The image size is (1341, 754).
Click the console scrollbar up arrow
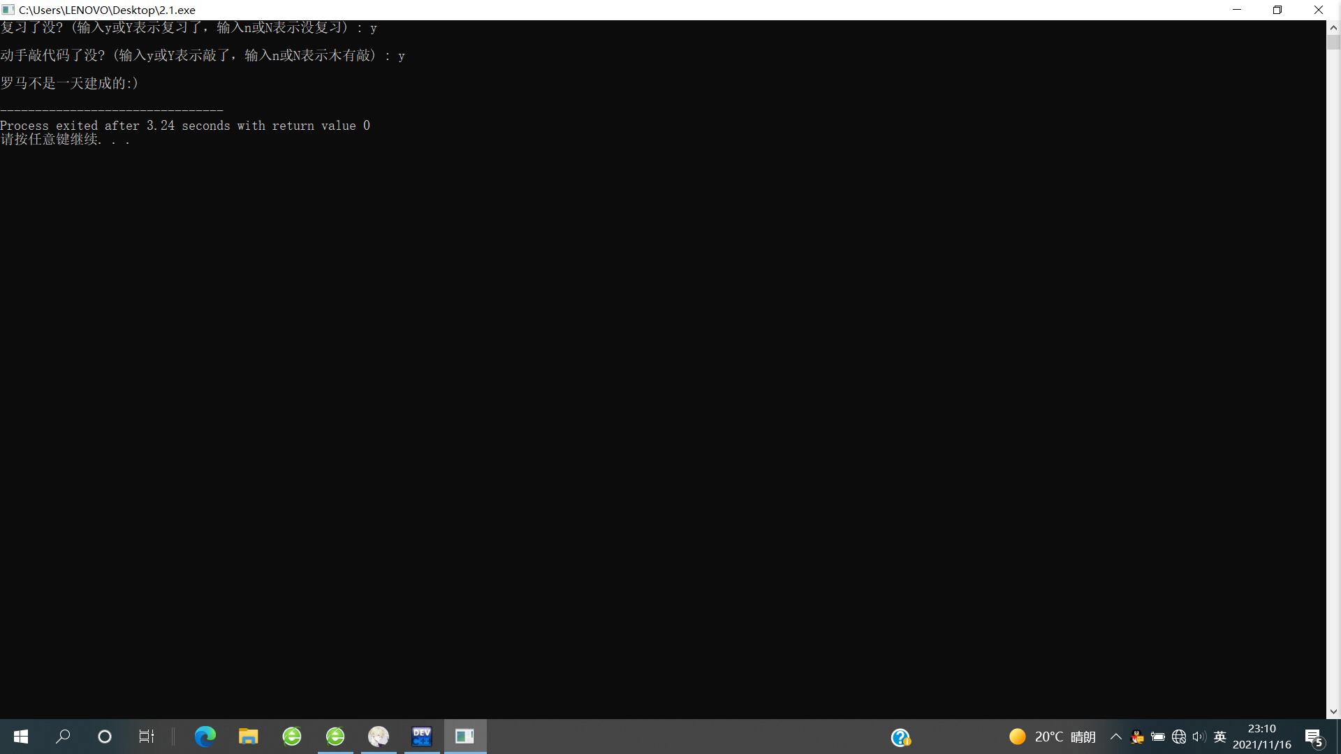1333,28
